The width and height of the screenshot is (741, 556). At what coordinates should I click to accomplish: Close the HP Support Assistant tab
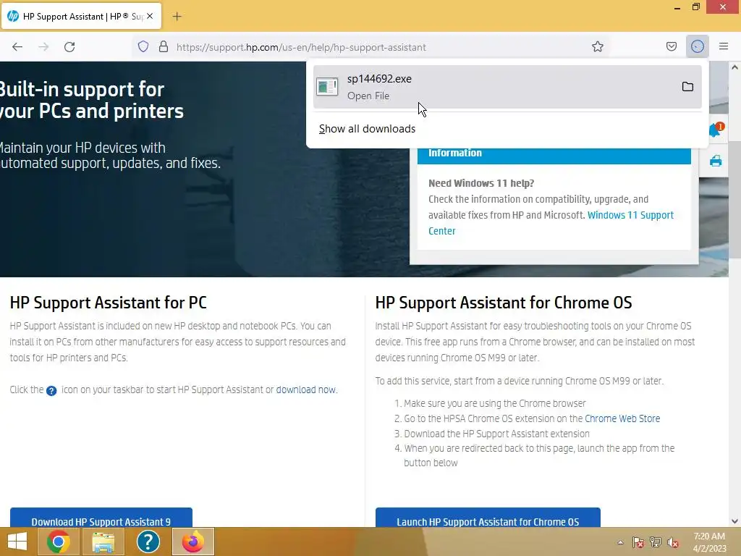(150, 16)
